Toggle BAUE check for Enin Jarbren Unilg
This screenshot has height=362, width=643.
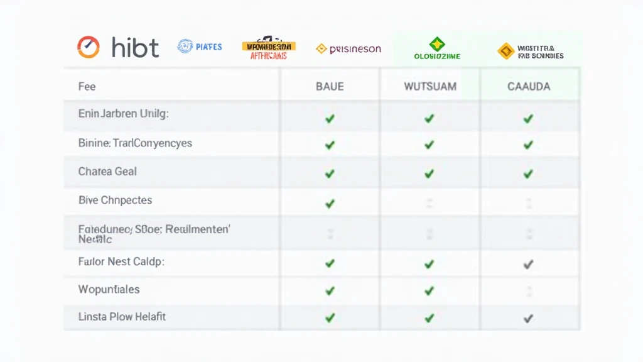330,118
